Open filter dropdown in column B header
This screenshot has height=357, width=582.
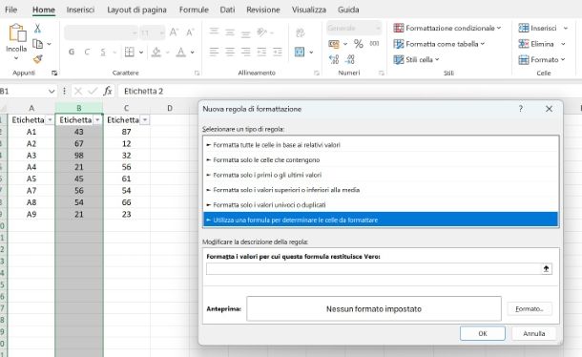point(97,120)
